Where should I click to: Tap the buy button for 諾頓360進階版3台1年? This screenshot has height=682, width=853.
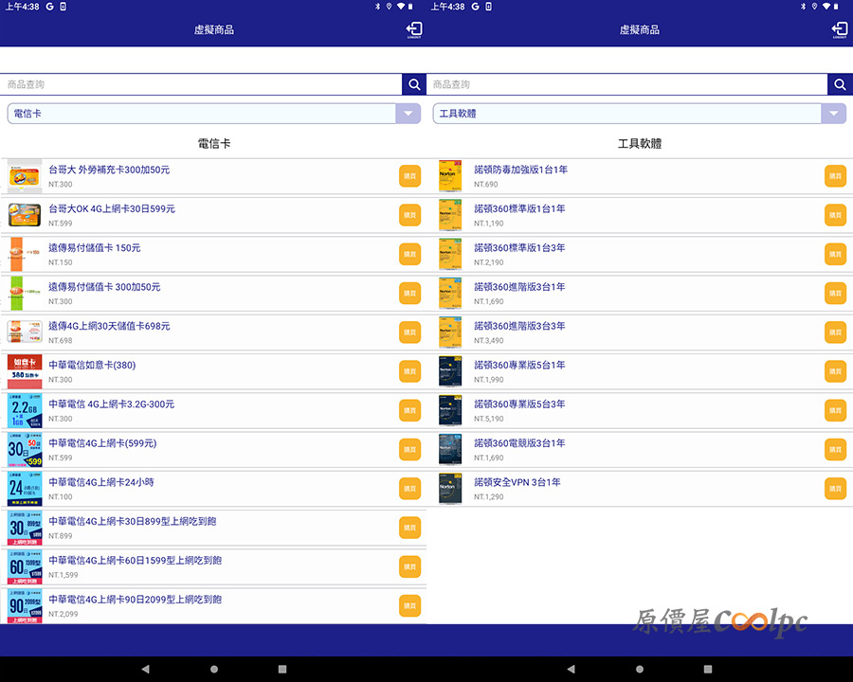pos(835,294)
